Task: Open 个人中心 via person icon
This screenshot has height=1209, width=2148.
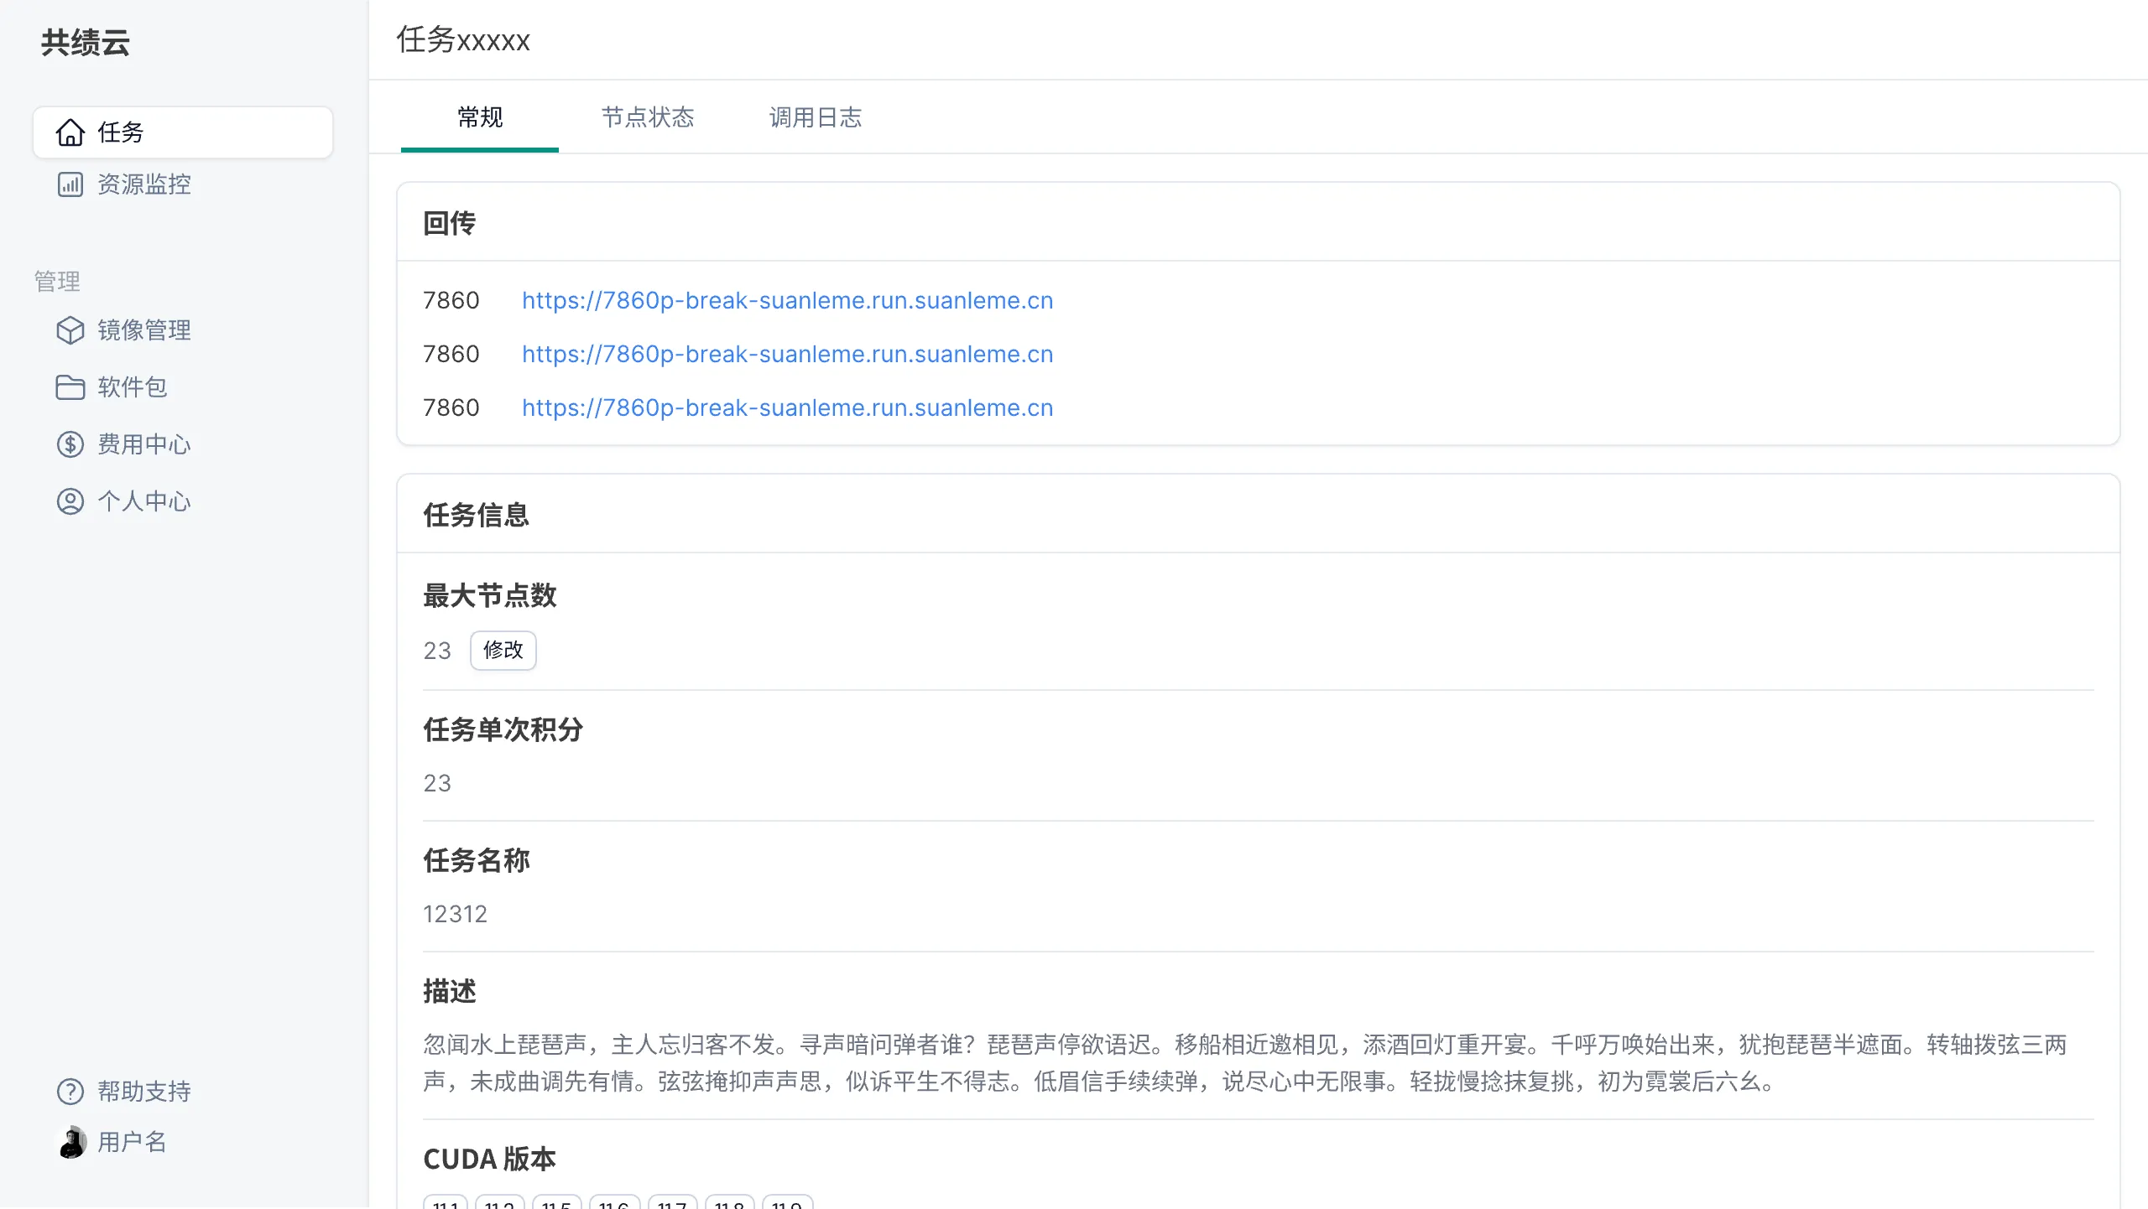Action: click(70, 501)
